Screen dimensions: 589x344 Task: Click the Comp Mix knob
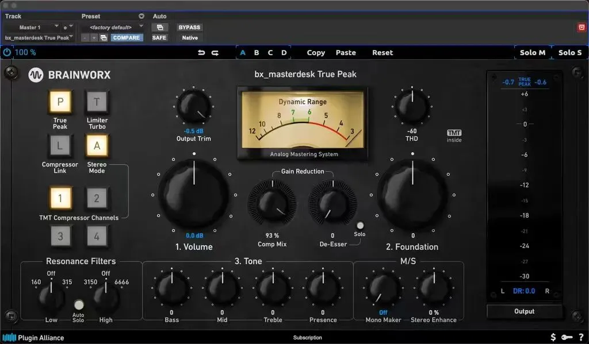(x=272, y=204)
